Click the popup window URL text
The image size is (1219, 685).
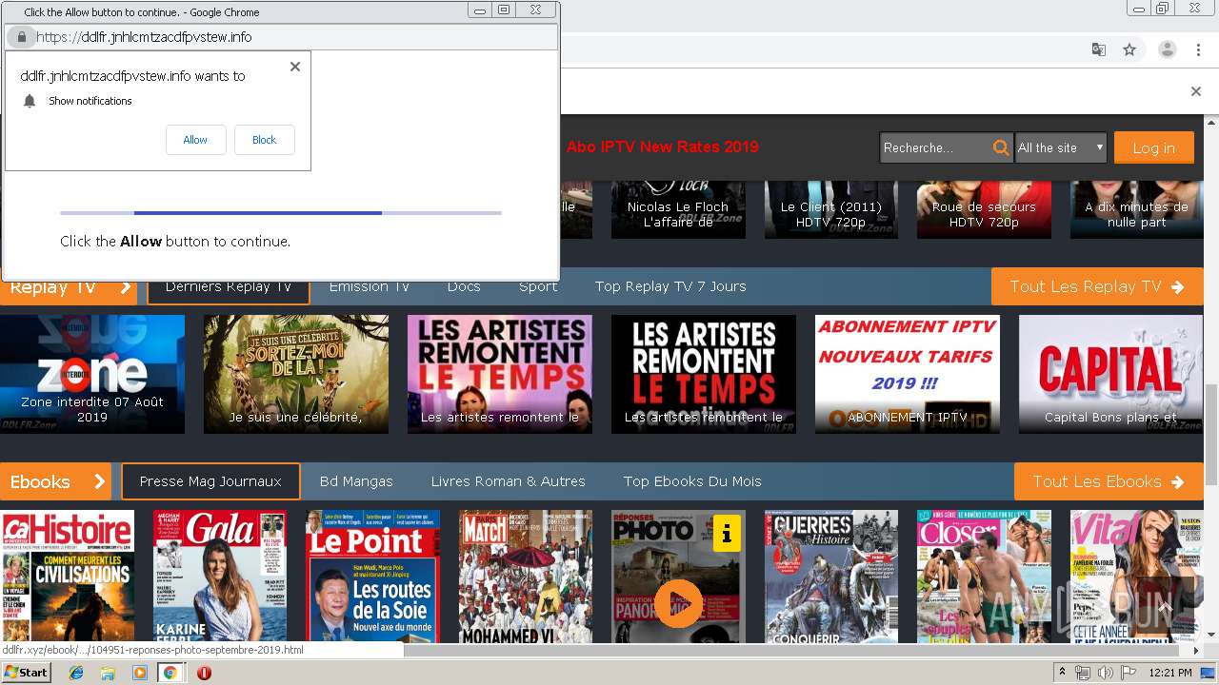pos(144,37)
